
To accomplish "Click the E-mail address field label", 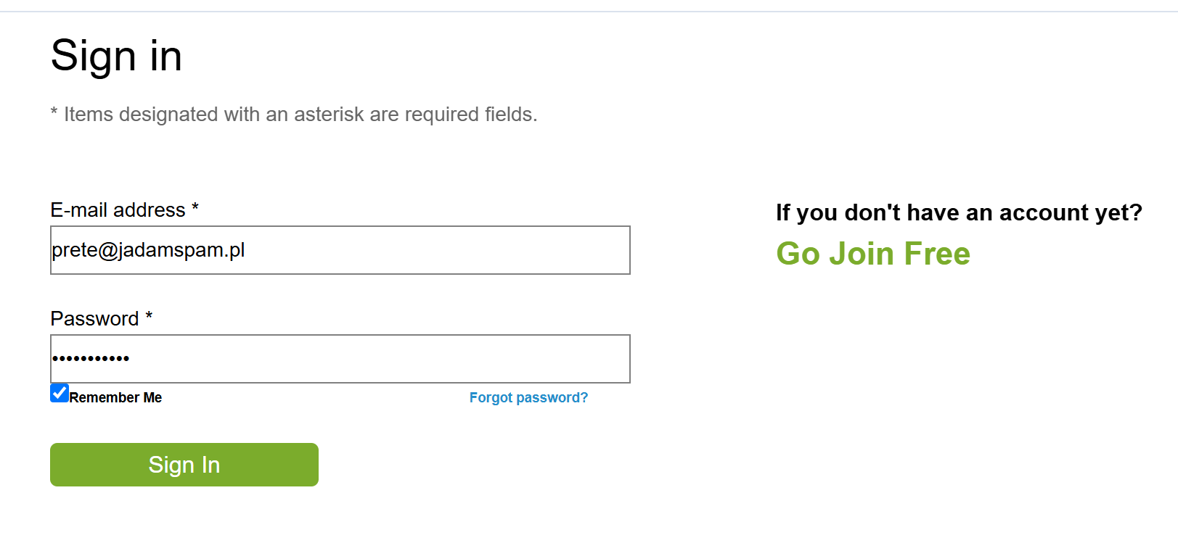I will 118,210.
